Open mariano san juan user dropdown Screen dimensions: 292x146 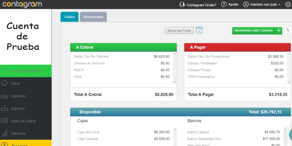[265, 5]
